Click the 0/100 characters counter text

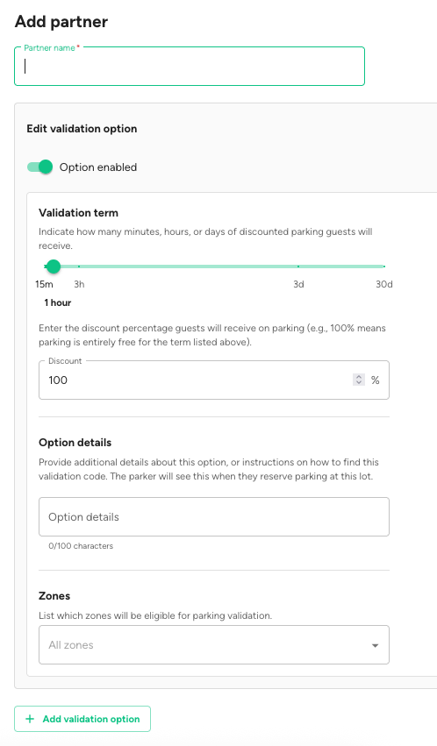coord(81,546)
